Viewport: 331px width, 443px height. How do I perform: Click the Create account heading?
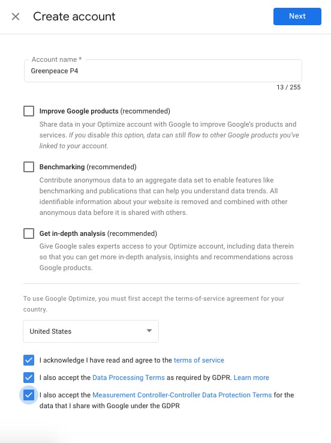(x=74, y=16)
